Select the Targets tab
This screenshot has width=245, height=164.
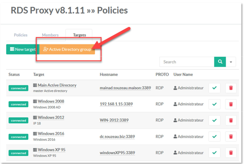[79, 35]
